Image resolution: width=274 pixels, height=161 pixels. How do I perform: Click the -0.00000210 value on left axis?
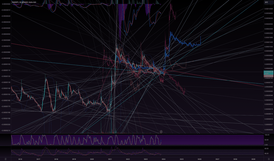(6, 130)
